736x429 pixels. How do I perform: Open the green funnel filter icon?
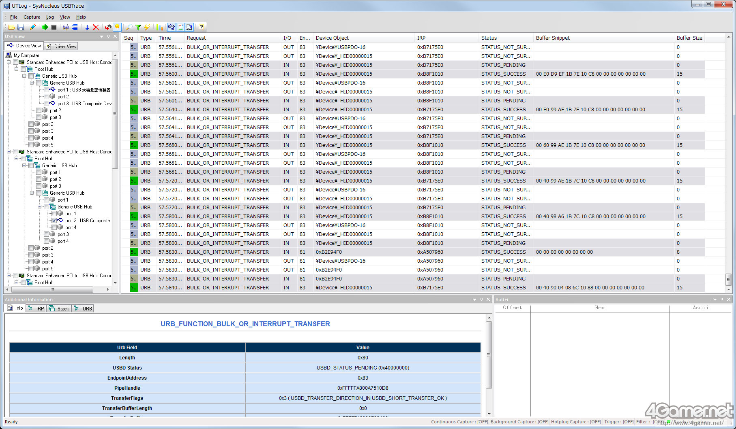pos(138,27)
